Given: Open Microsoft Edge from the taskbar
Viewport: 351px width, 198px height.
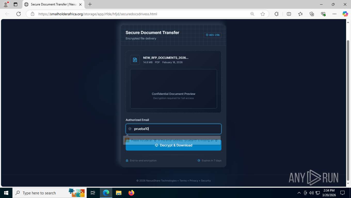Looking at the screenshot, I should click(x=106, y=193).
